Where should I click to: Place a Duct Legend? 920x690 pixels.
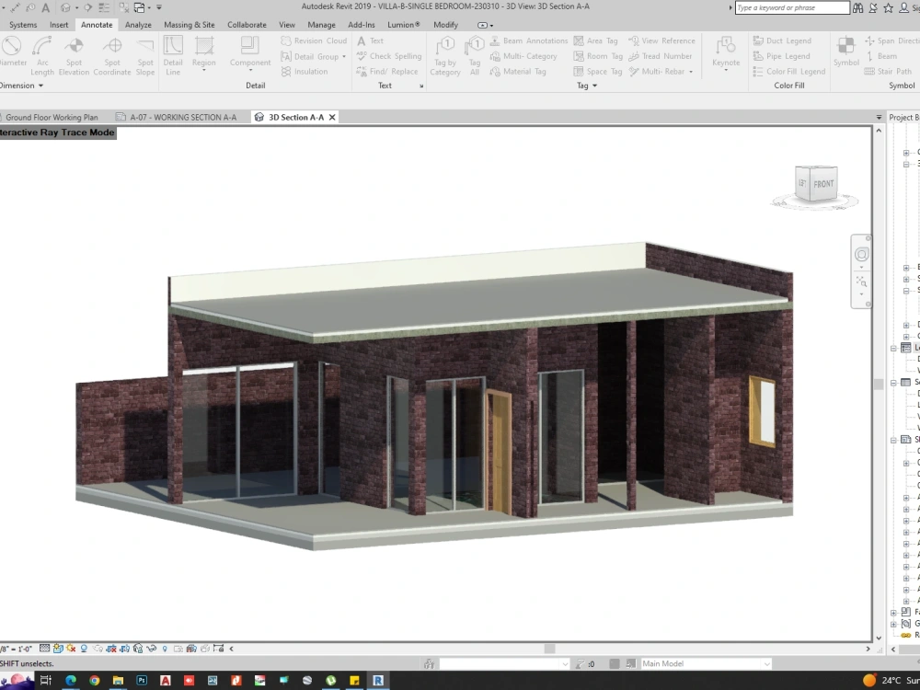point(782,40)
